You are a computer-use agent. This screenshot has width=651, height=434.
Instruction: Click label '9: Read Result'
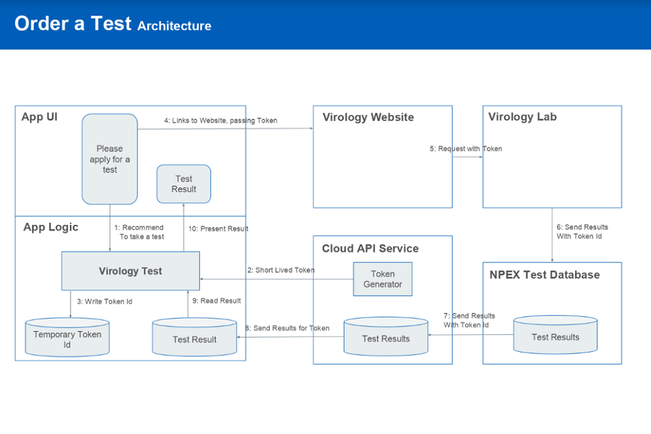pos(216,300)
